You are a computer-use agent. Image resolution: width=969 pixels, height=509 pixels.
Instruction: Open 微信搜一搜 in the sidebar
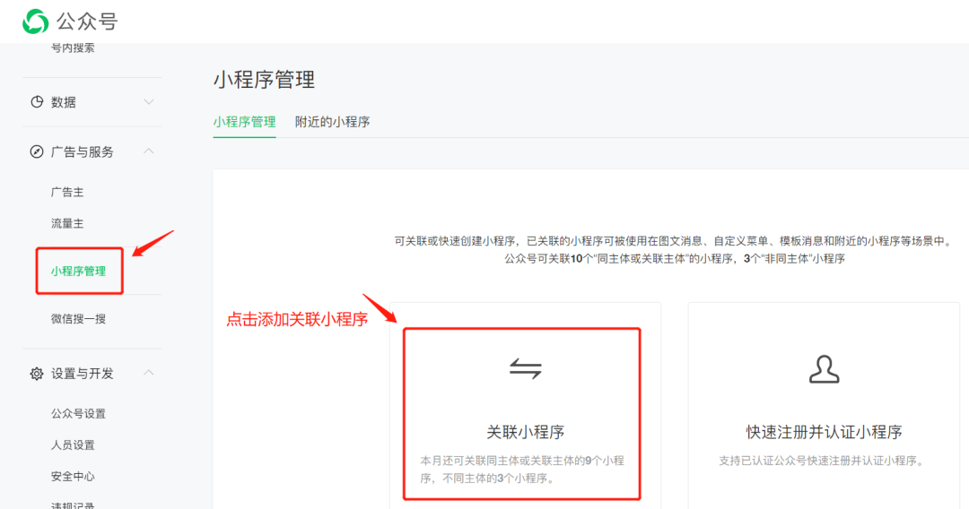(78, 319)
